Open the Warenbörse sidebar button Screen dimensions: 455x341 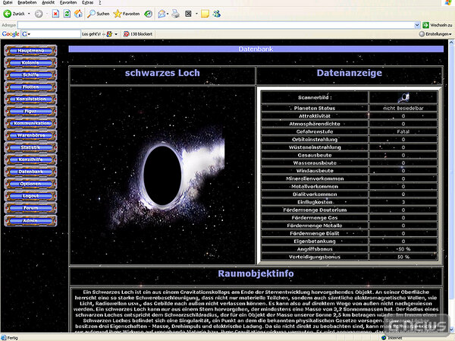(x=31, y=135)
